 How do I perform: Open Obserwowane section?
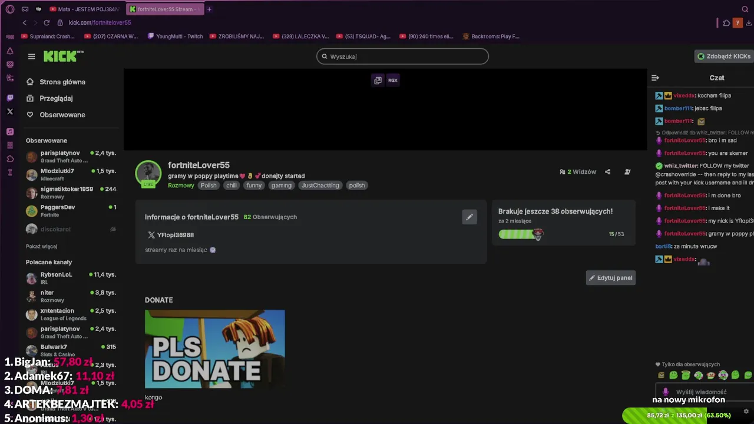pyautogui.click(x=57, y=115)
